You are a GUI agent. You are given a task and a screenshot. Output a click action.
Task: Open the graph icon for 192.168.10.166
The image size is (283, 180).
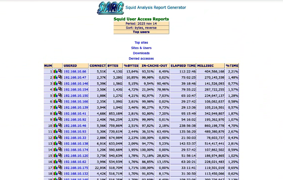pyautogui.click(x=56, y=101)
